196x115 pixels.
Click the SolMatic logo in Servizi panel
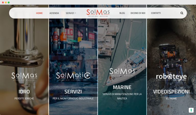(x=73, y=76)
